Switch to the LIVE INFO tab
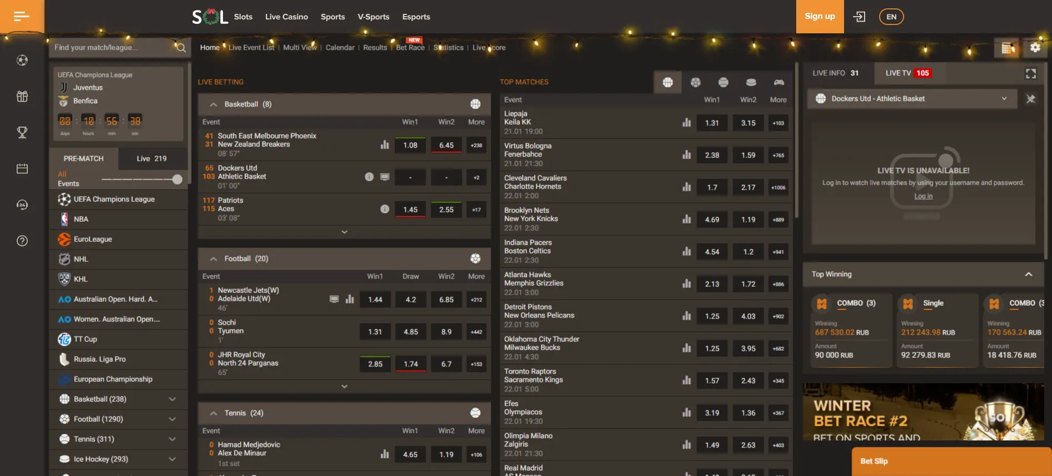The width and height of the screenshot is (1052, 476). tap(835, 73)
